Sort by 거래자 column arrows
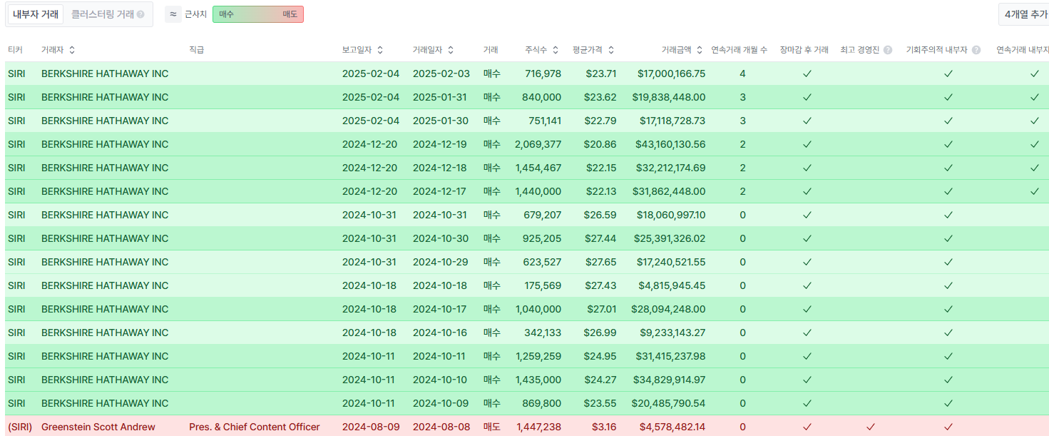This screenshot has height=436, width=1049. tap(72, 50)
